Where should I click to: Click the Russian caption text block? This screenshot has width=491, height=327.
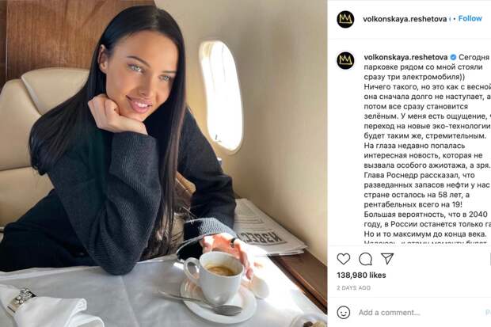427,146
